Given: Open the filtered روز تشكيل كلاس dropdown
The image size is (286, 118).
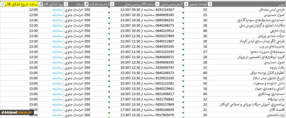Looking at the screenshot, I should (41, 4).
